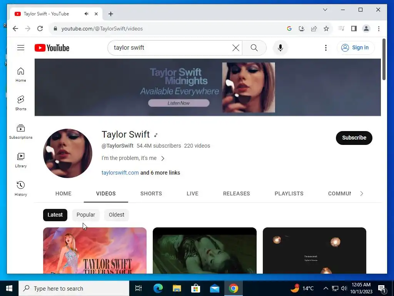This screenshot has height=296, width=394.
Task: Open Task View on the taskbar
Action: (x=139, y=288)
